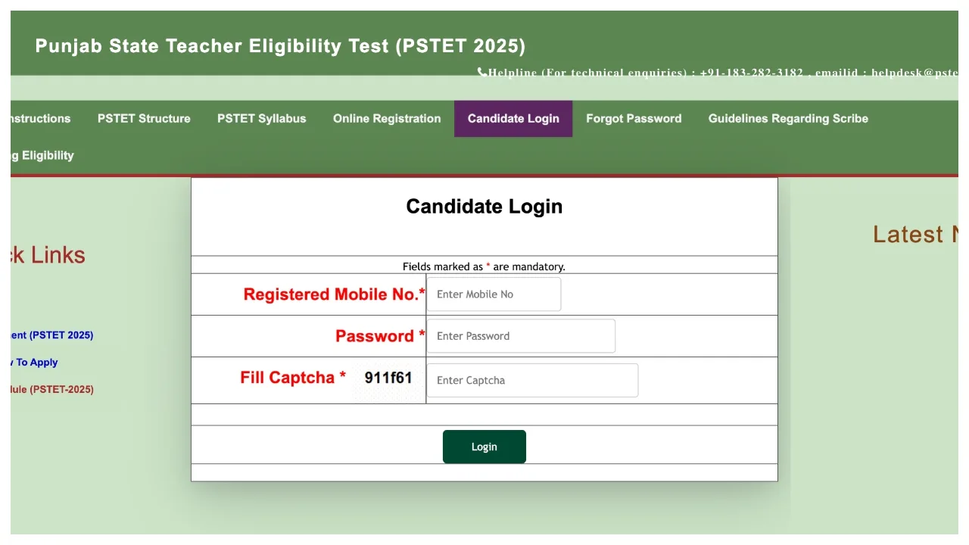Screen dimensions: 969x545
Task: Select the PSTET Structure navigation item
Action: (x=144, y=119)
